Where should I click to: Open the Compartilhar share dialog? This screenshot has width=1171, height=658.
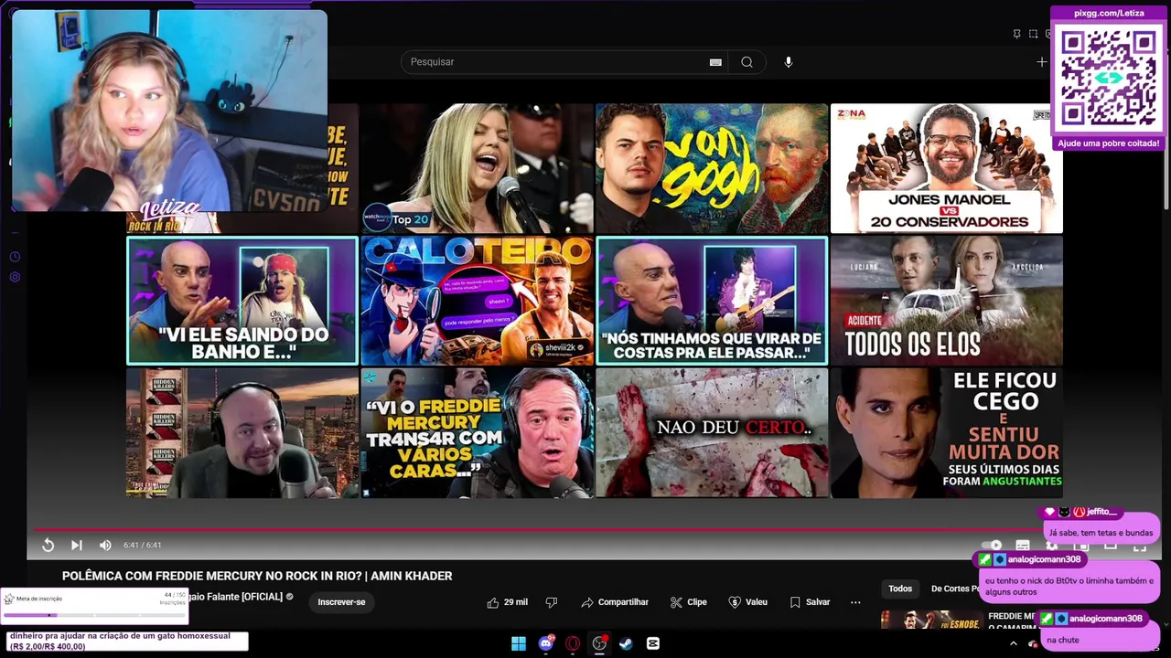[615, 602]
